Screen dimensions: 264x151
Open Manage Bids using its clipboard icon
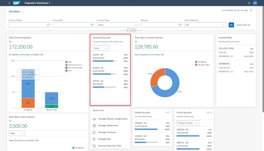click(x=94, y=139)
